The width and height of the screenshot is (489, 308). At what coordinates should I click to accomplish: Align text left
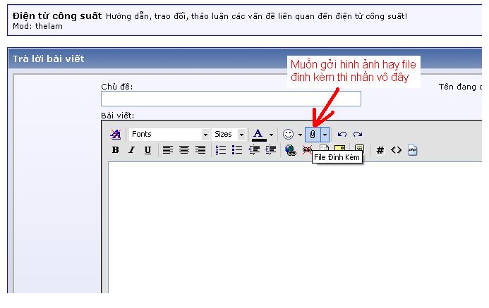coord(168,150)
